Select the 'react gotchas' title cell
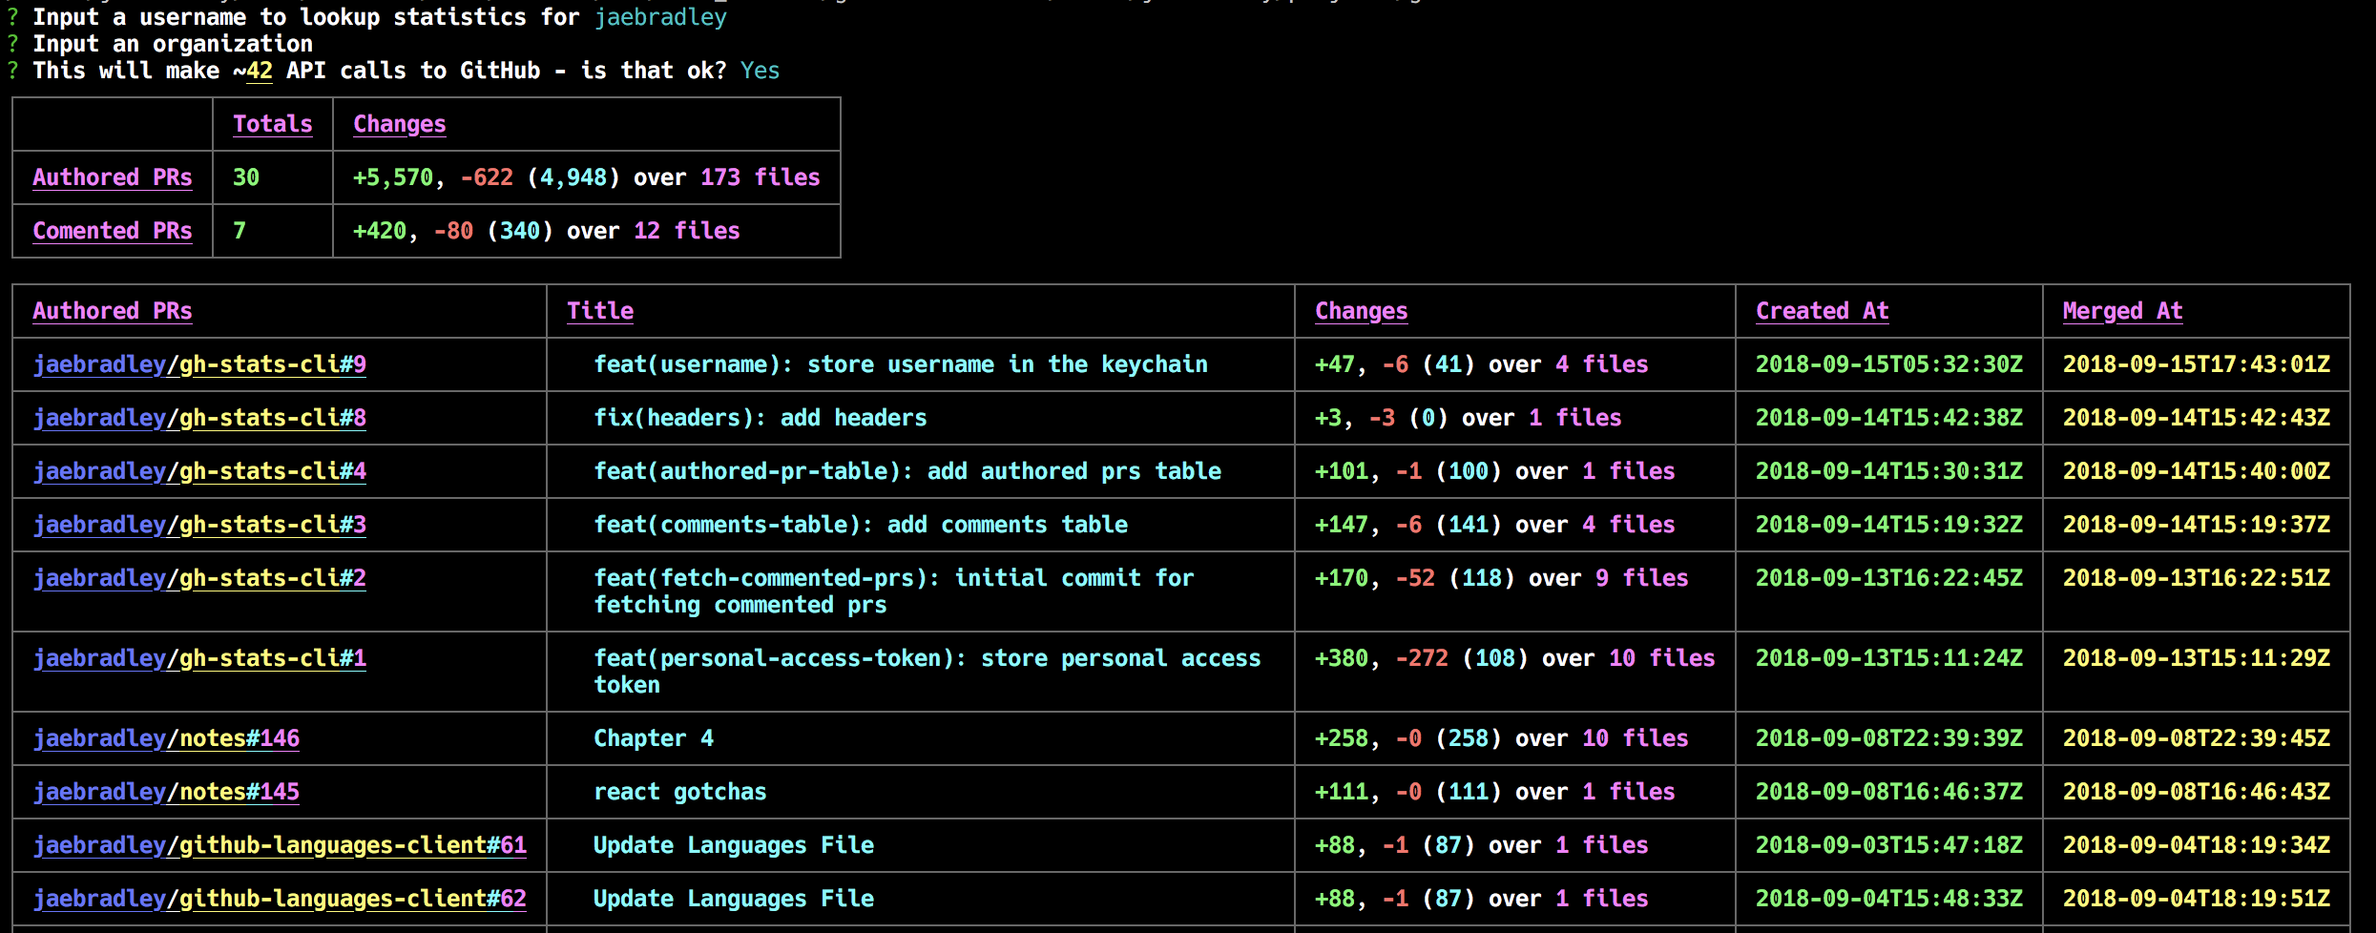This screenshot has height=933, width=2376. click(680, 792)
